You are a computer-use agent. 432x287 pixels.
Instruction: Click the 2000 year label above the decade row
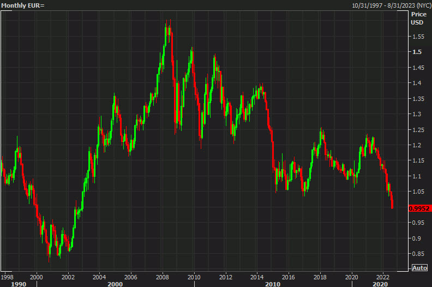point(36,277)
